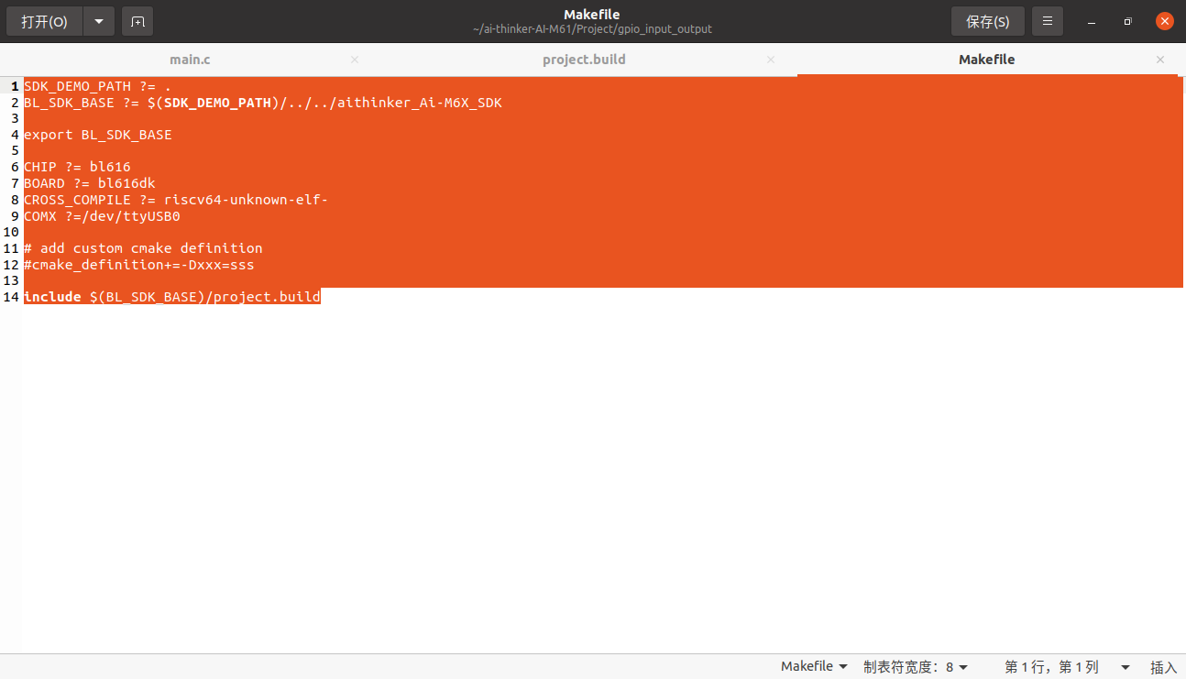
Task: Click the COMX ?=/dev/ttyUSB0 line
Action: coord(102,216)
